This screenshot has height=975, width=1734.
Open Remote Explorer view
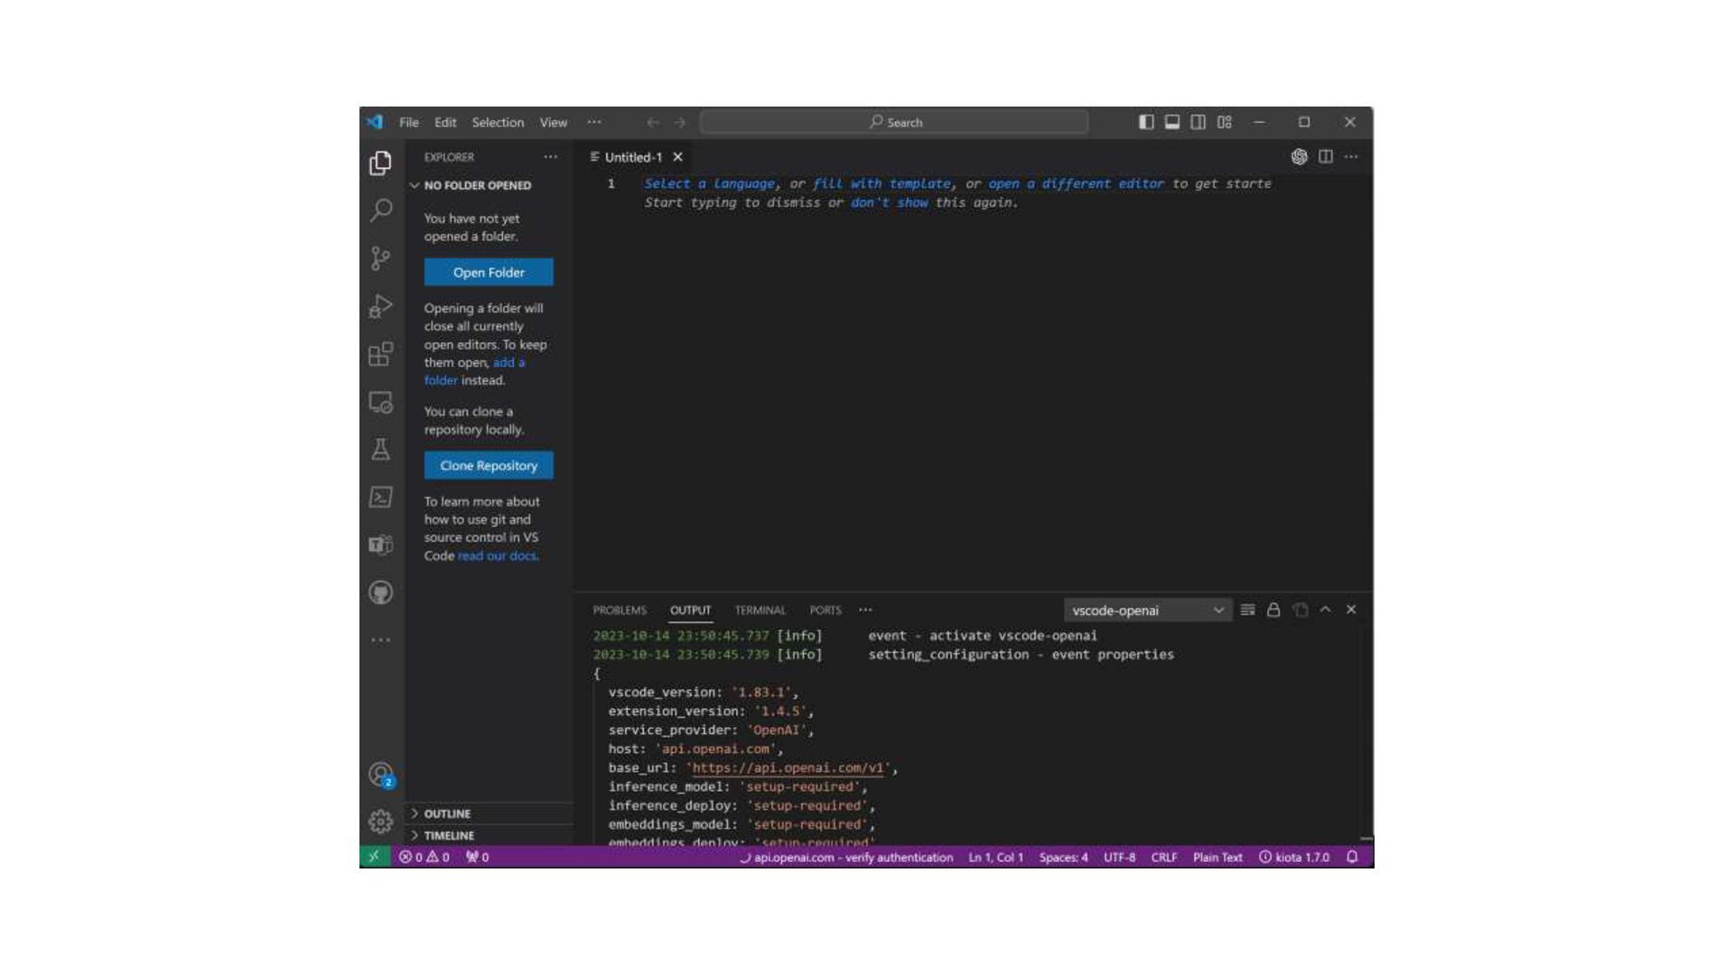380,402
